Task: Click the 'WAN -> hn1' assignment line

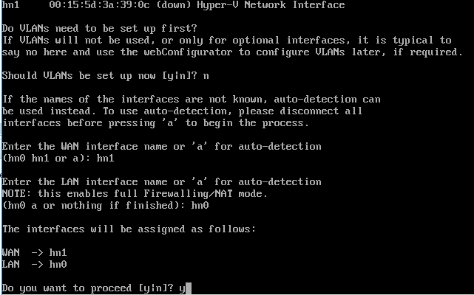Action: pyautogui.click(x=35, y=252)
